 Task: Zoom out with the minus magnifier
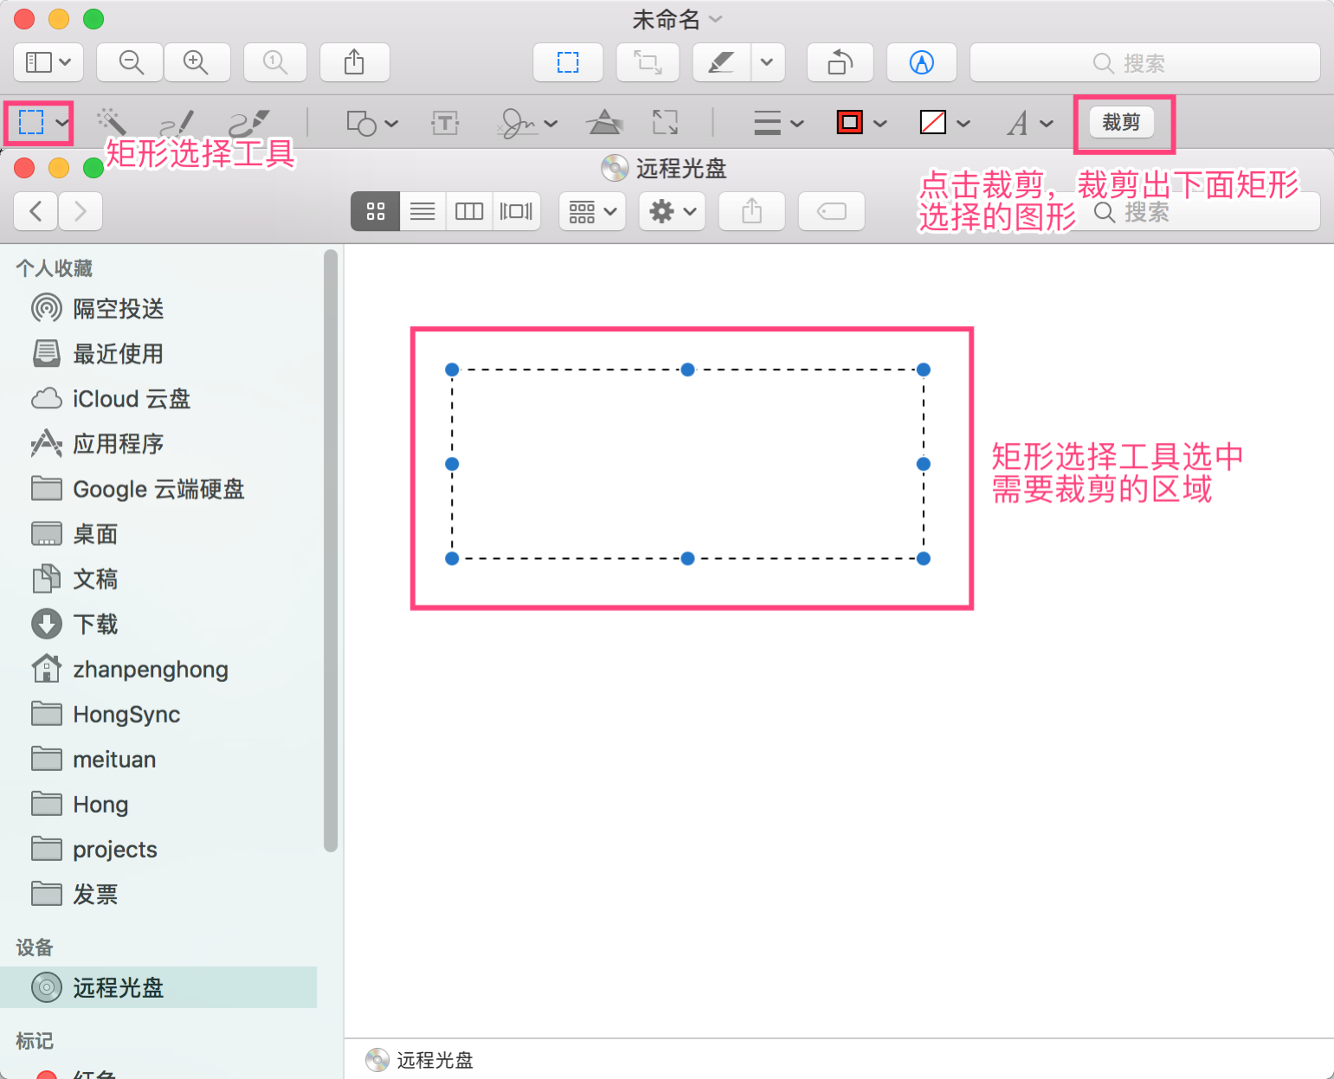tap(131, 62)
